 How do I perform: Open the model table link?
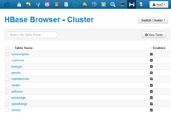[x=15, y=85]
